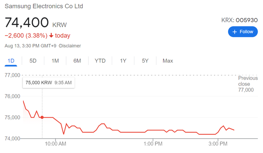Open the Disclaimer link
Image resolution: width=263 pixels, height=153 pixels.
click(x=70, y=46)
